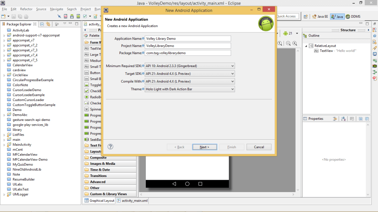Open the Refactor menu
Image resolution: width=378 pixels, height=212 pixels.
(x=26, y=9)
